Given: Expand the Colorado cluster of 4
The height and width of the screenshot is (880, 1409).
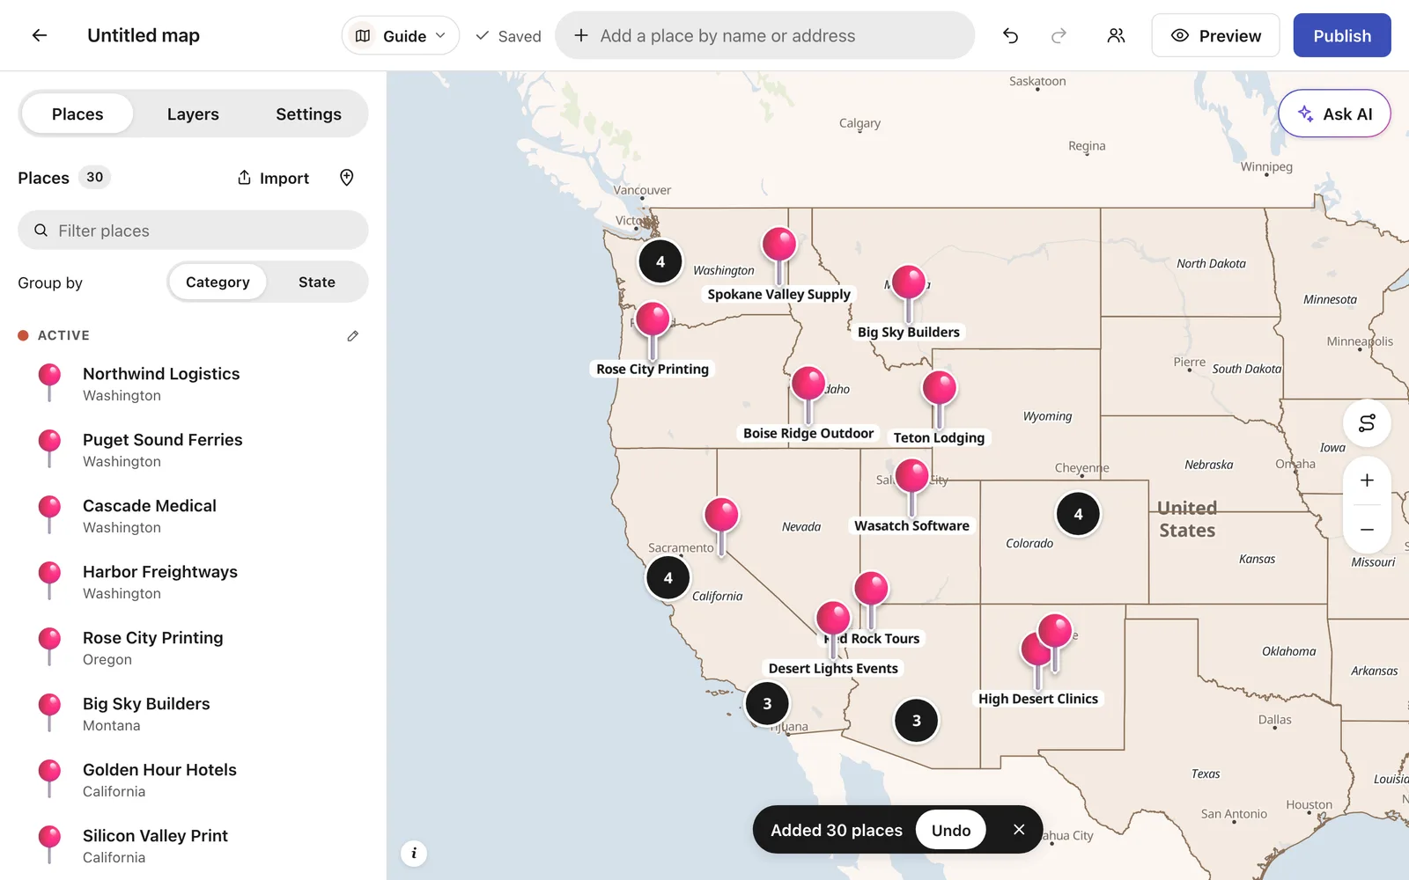Looking at the screenshot, I should 1078,514.
